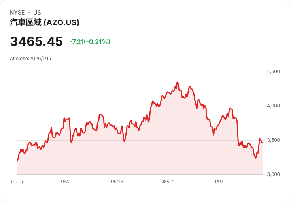Click the shaded area under the price line
The width and height of the screenshot is (291, 202).
(x=138, y=158)
